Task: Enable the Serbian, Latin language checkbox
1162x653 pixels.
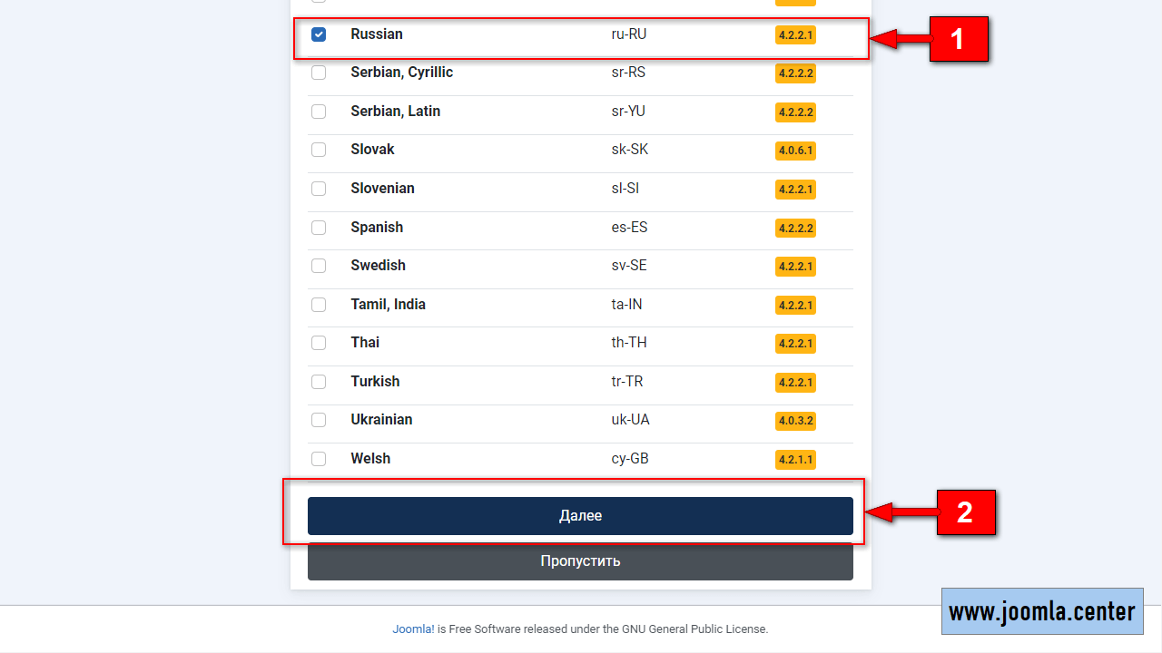Action: 319,112
